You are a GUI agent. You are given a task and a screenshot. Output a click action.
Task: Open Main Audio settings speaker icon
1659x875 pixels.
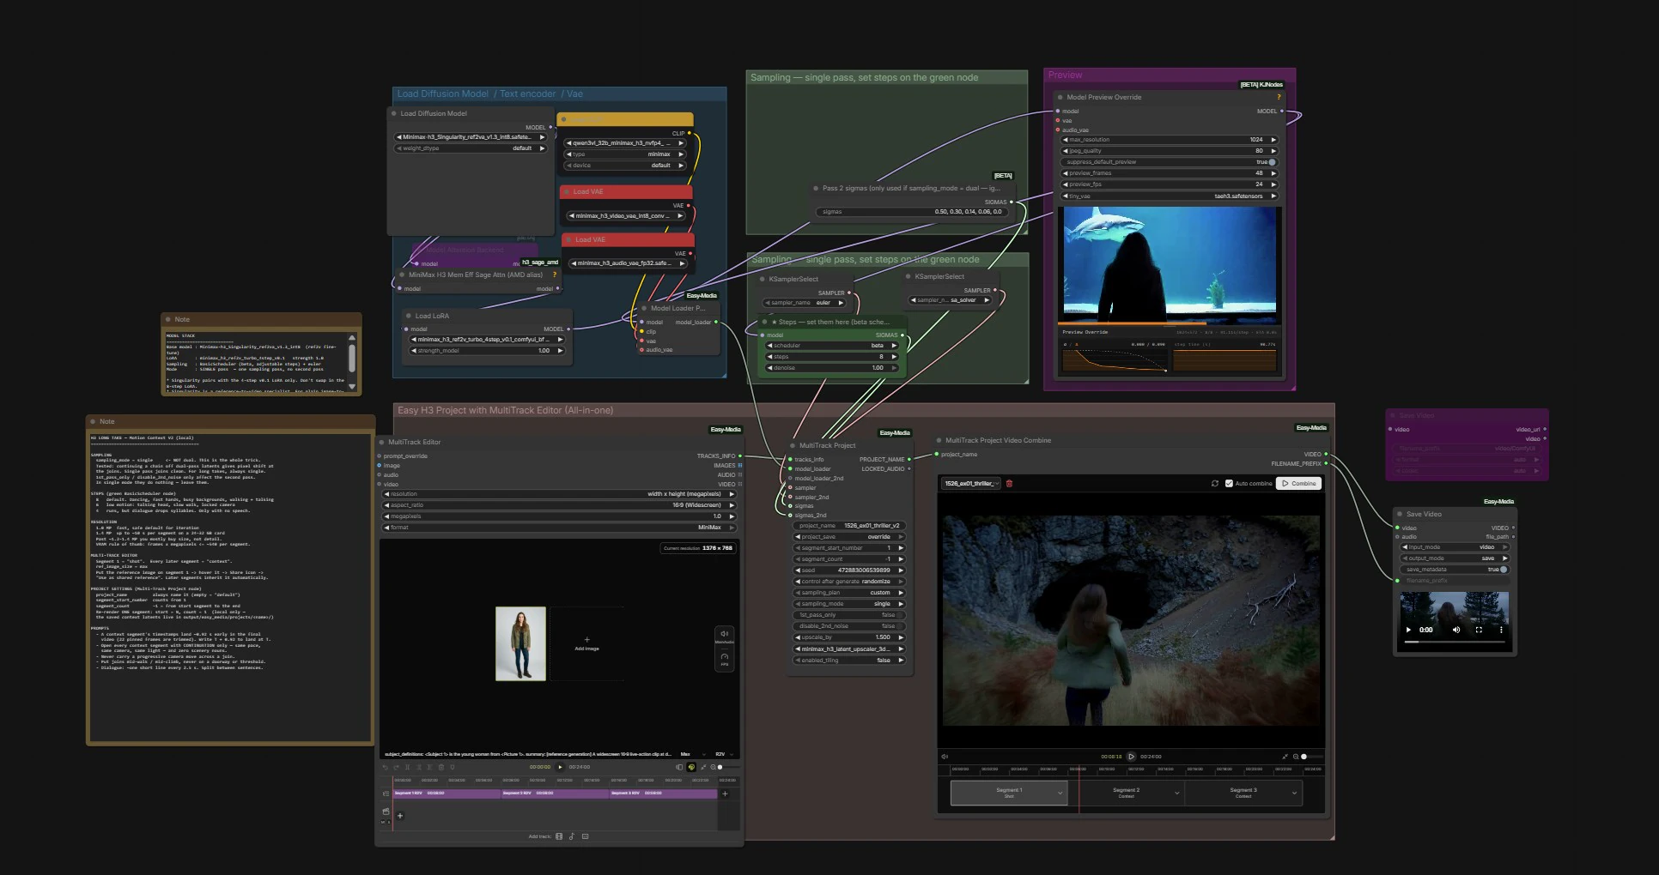[724, 634]
